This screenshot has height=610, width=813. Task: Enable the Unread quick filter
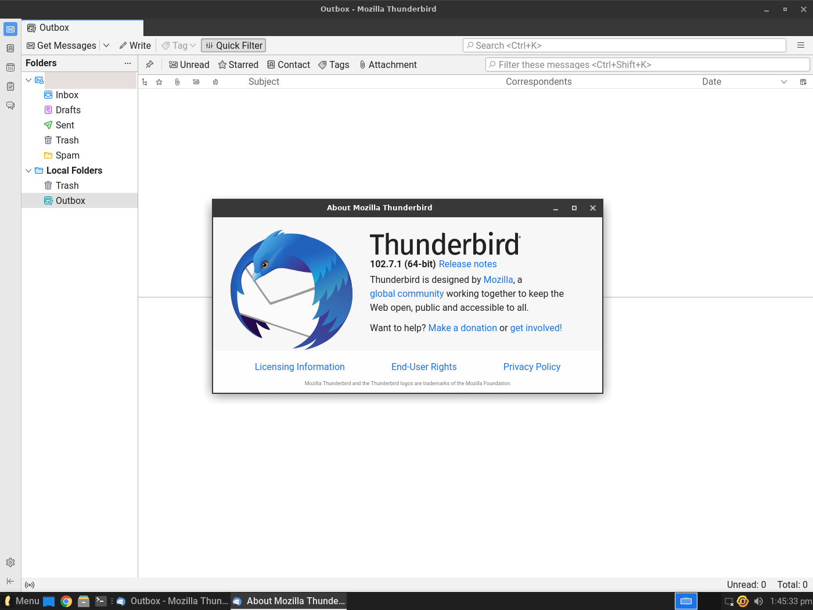coord(189,64)
